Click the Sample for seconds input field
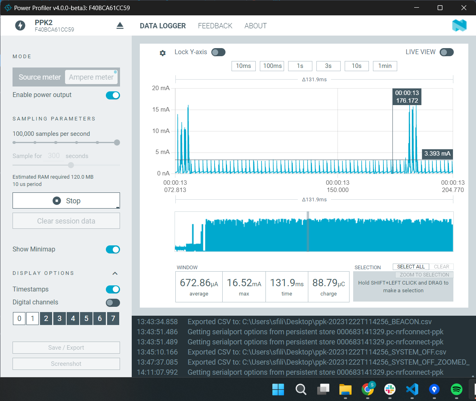 click(x=54, y=156)
